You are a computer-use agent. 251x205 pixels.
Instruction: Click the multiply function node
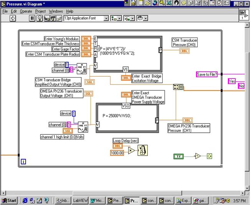(131, 150)
